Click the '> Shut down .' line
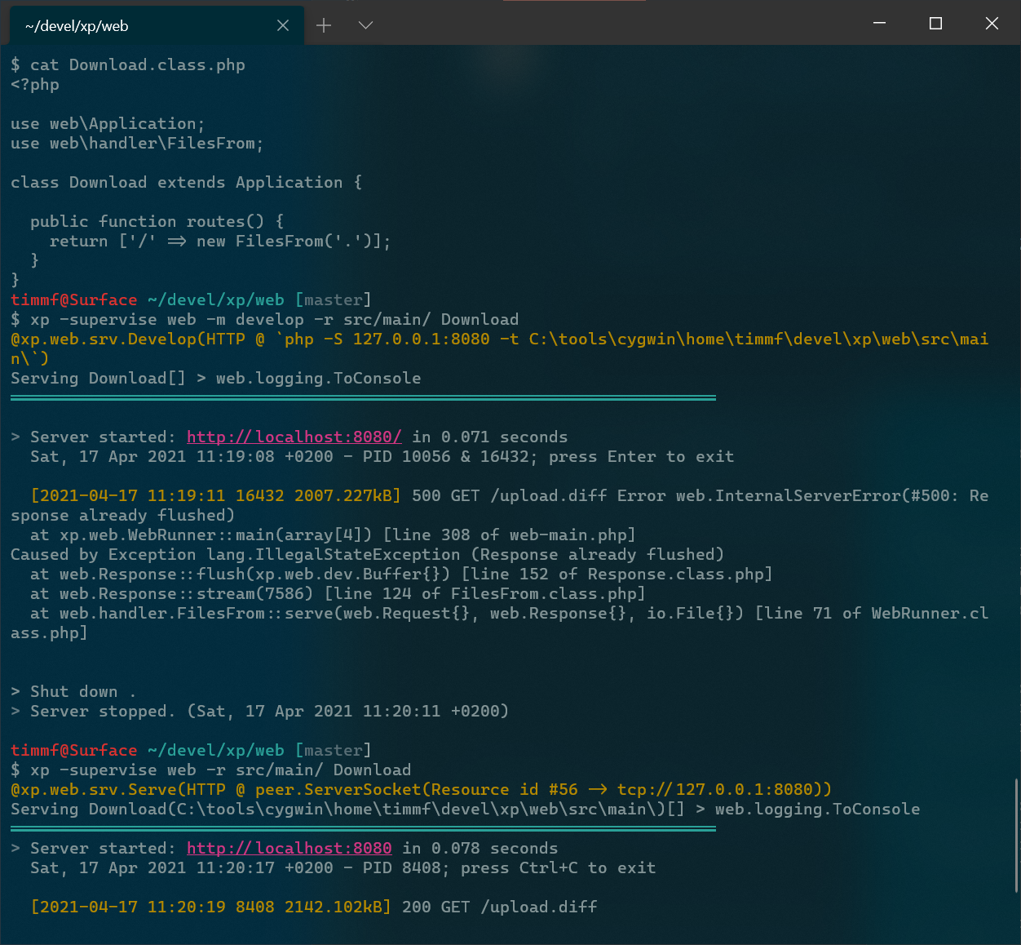The width and height of the screenshot is (1021, 945). [73, 691]
